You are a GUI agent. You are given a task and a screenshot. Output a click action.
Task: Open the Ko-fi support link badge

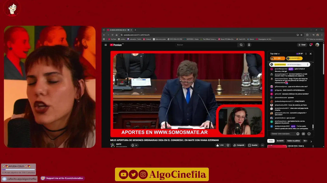(x=62, y=178)
